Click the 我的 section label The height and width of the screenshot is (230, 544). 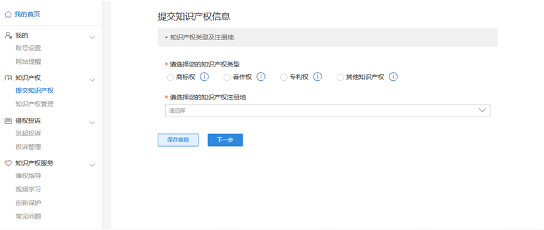pos(21,35)
